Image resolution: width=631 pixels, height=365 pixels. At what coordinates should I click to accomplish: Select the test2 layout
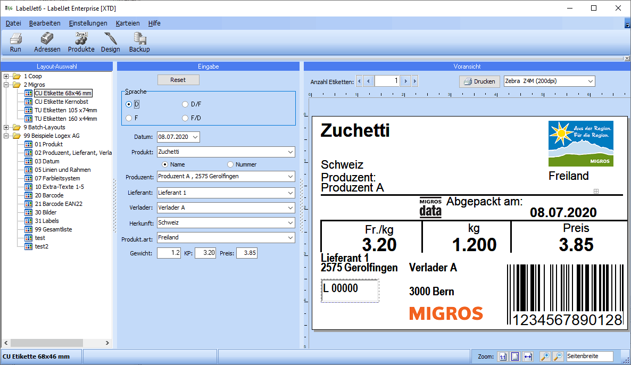pos(41,246)
